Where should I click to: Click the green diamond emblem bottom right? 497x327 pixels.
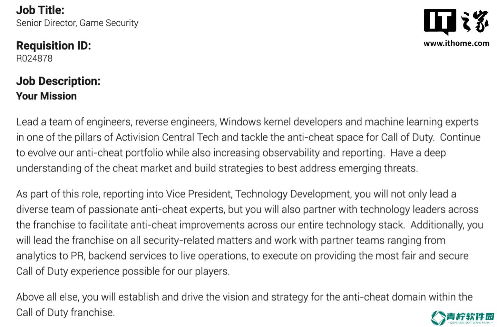pos(438,318)
